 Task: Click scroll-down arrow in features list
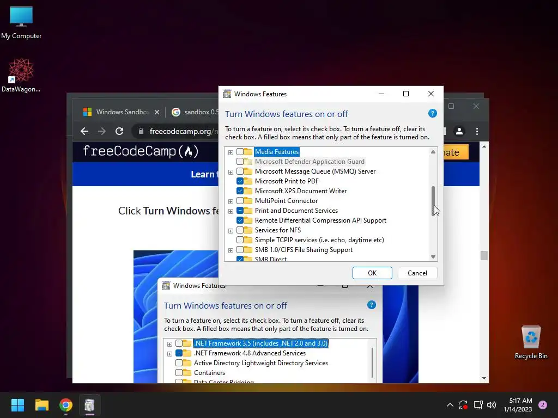[x=433, y=257]
